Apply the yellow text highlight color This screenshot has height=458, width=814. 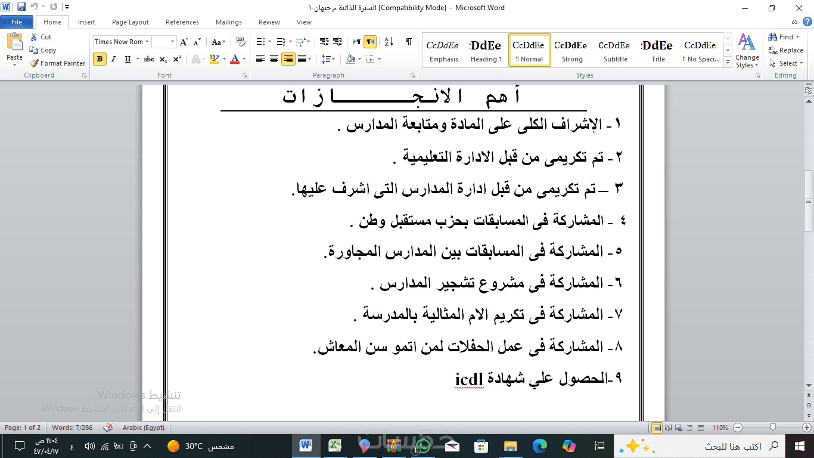(215, 59)
